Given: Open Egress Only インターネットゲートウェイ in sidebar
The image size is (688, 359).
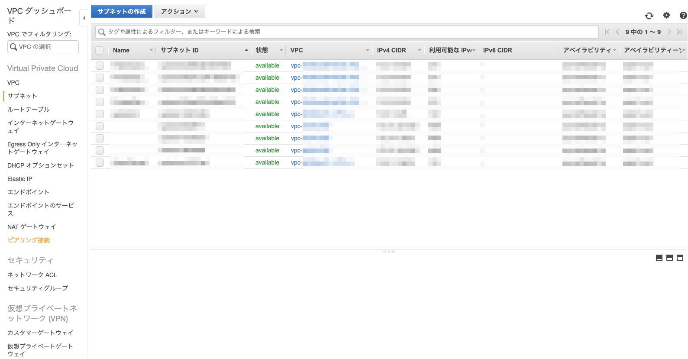Looking at the screenshot, I should pyautogui.click(x=42, y=148).
